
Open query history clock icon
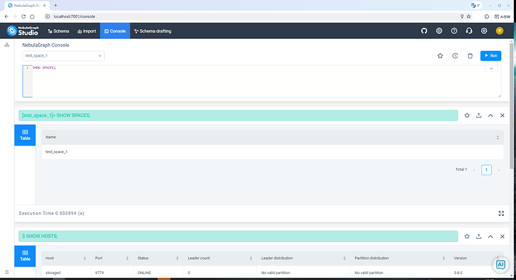[455, 56]
